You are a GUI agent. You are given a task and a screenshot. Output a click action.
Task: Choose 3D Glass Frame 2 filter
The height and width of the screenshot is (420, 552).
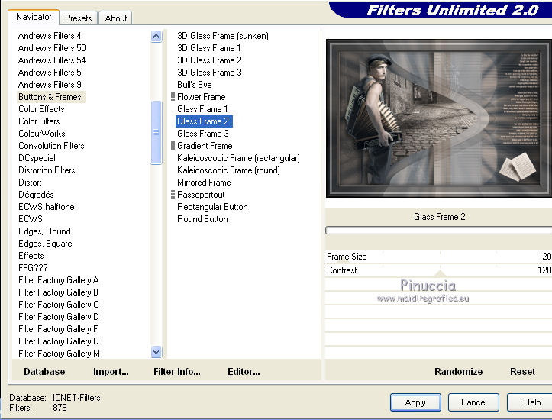pyautogui.click(x=209, y=60)
